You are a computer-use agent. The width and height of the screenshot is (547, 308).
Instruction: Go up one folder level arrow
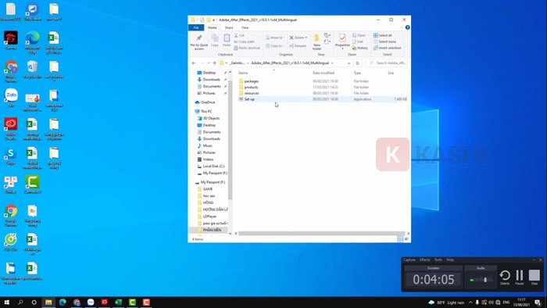click(x=215, y=63)
